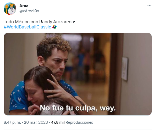Open the @xArcz10x handle profile link

[29, 11]
